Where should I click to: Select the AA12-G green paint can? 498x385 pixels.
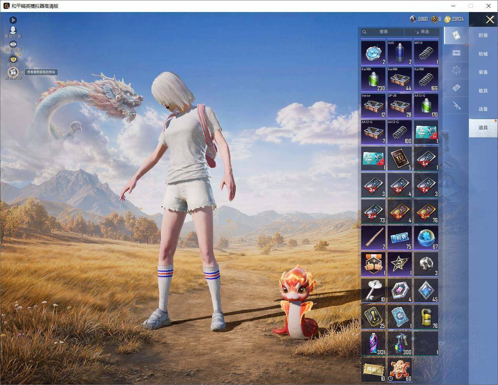click(x=426, y=106)
